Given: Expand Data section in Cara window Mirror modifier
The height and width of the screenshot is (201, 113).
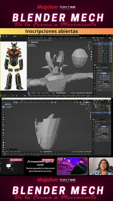Looking at the screenshot, I should click(x=100, y=90).
